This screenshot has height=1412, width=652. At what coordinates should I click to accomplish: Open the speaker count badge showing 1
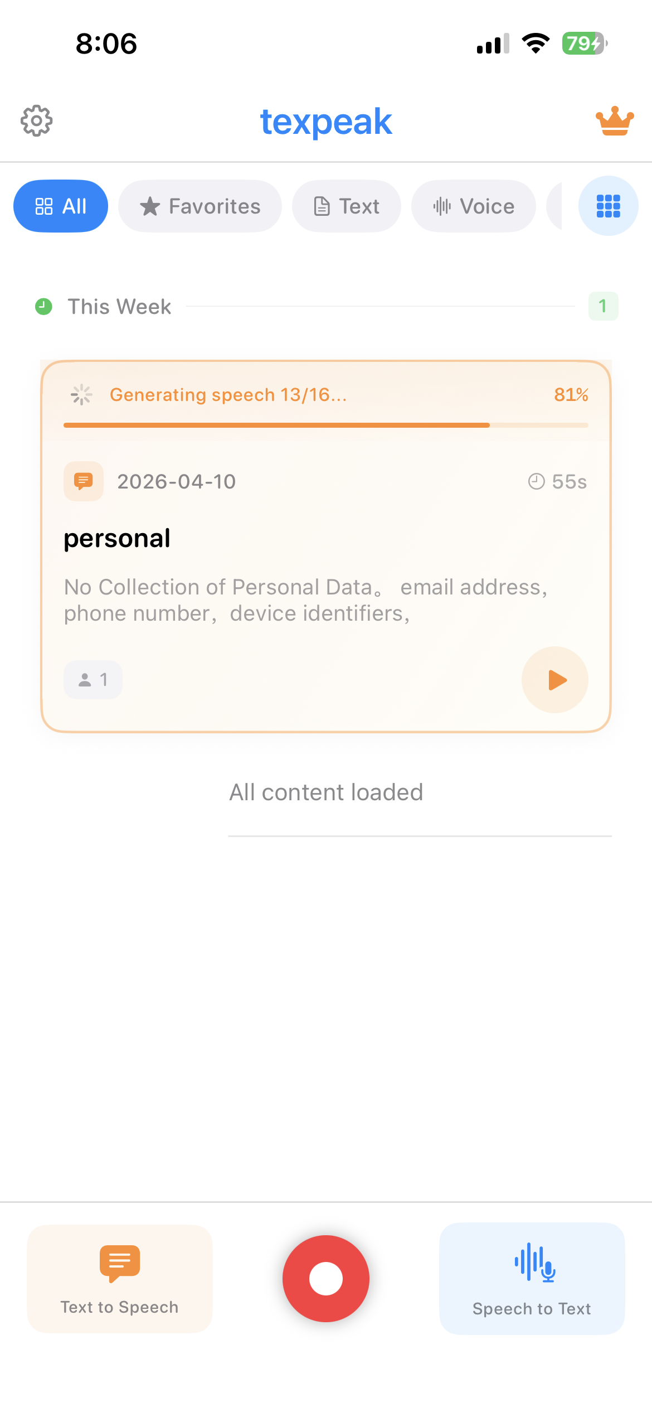point(93,679)
